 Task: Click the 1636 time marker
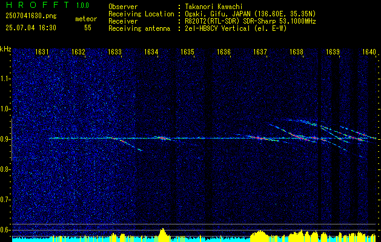(x=224, y=52)
